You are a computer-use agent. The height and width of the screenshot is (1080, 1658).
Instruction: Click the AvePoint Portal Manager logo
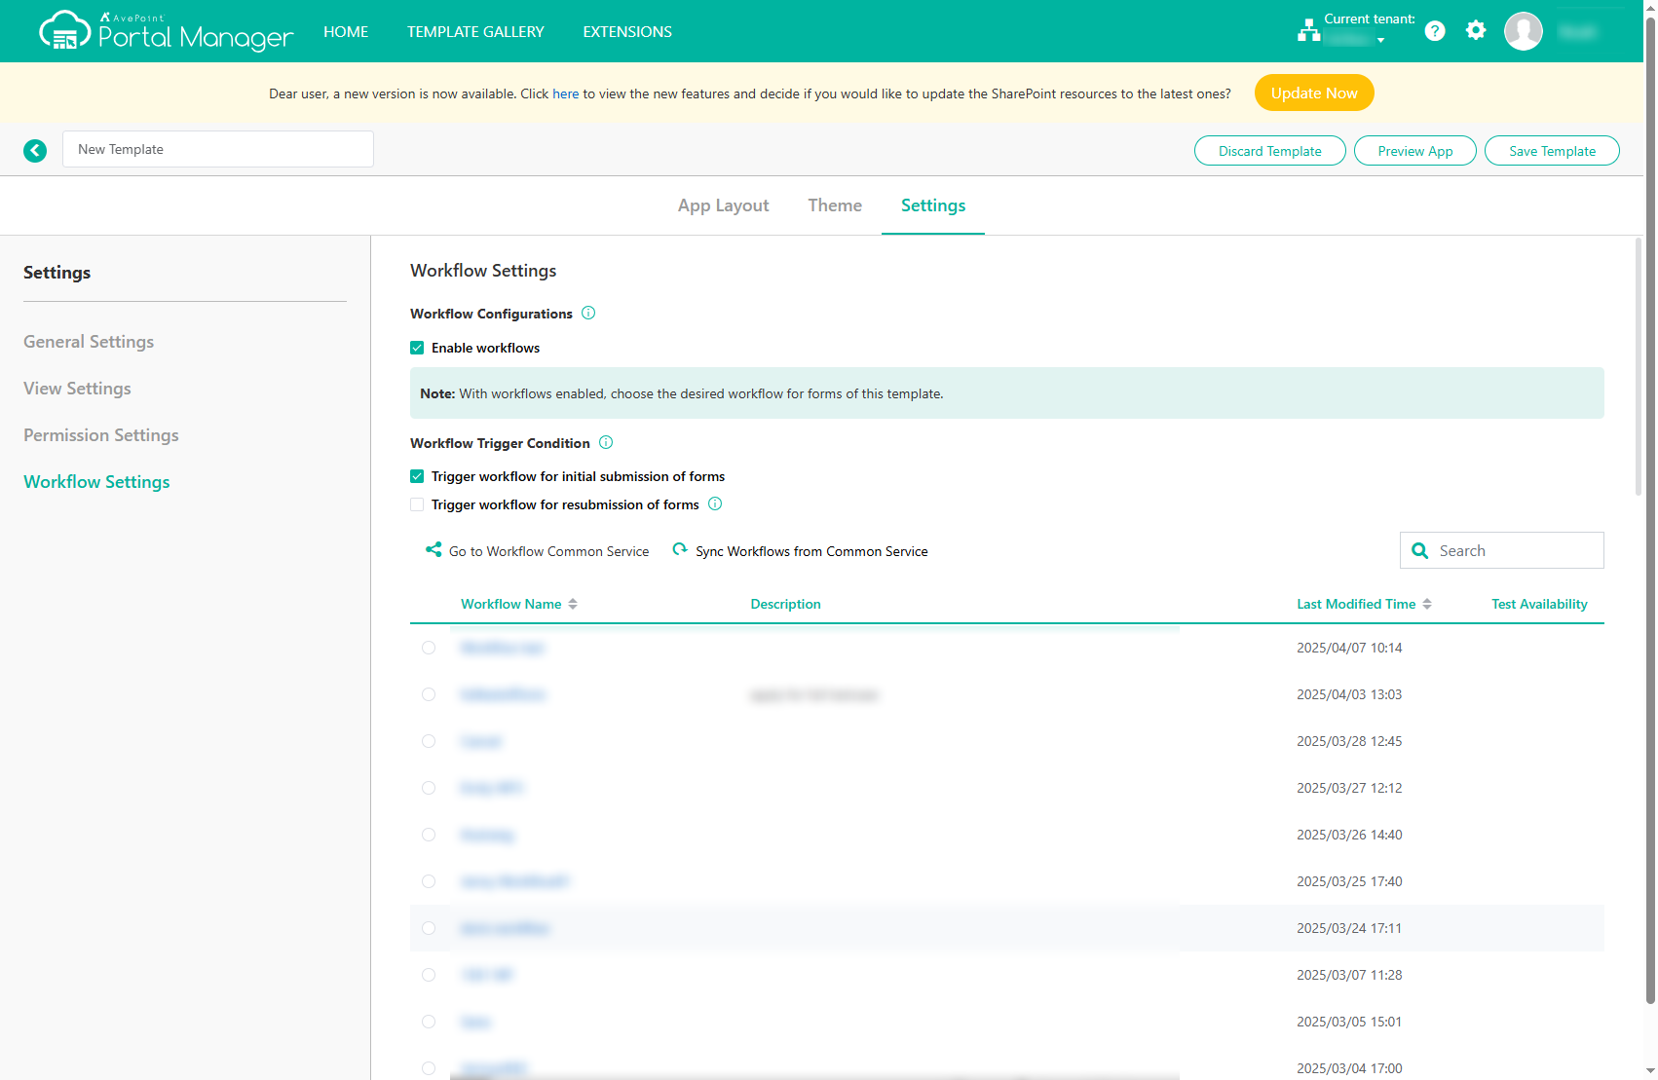click(x=164, y=30)
